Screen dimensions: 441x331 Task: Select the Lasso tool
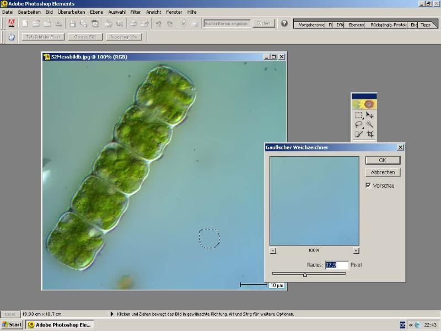[358, 125]
